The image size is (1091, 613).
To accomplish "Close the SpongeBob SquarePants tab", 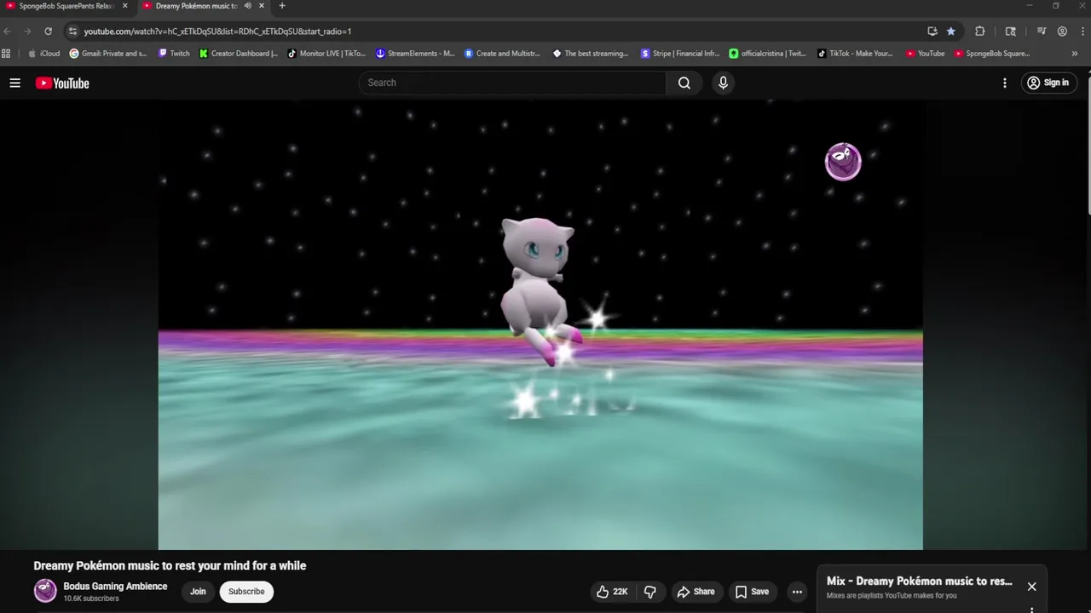I will 124,6.
